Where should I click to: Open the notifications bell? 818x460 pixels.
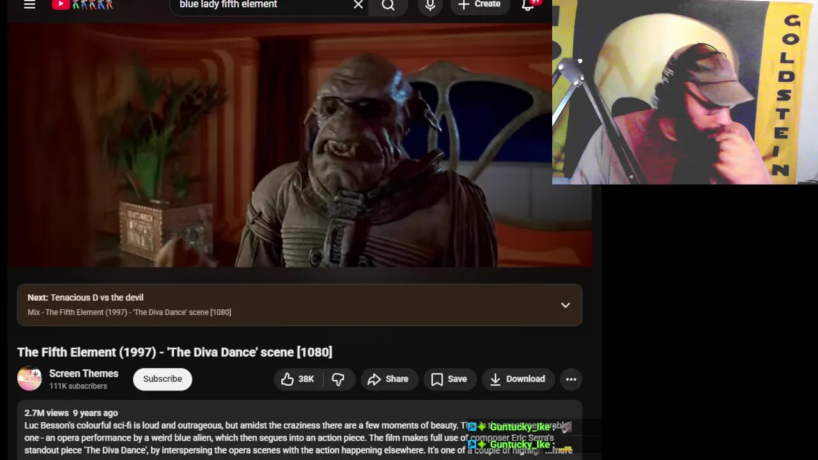coord(528,4)
